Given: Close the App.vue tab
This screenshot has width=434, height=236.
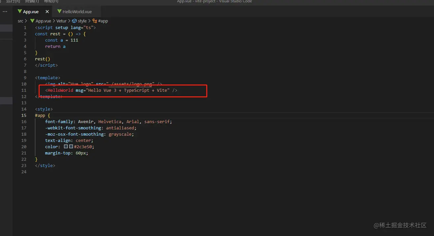Looking at the screenshot, I should coord(47,12).
